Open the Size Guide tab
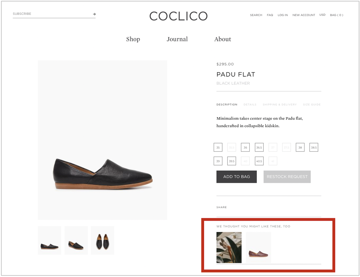Image resolution: width=360 pixels, height=277 pixels. point(312,104)
